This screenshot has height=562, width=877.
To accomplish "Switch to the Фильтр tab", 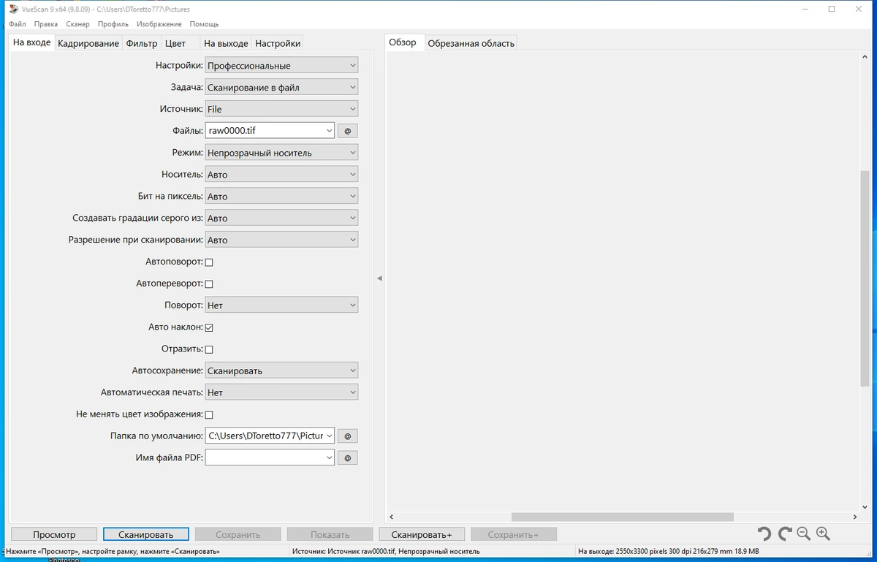I will click(142, 43).
